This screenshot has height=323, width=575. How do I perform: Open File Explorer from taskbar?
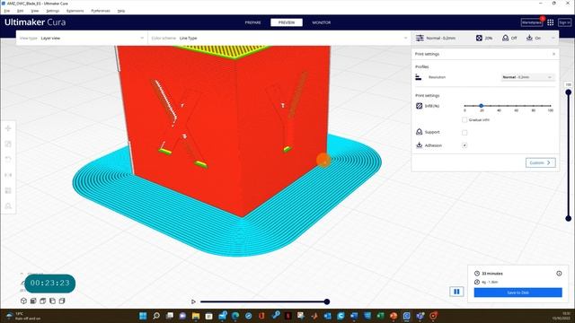coord(196,316)
